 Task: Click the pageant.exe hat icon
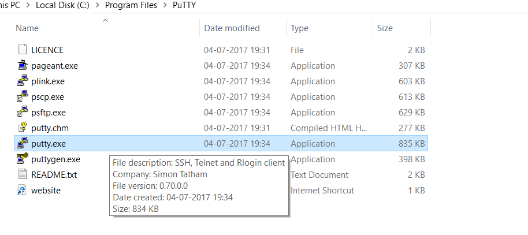coord(23,66)
